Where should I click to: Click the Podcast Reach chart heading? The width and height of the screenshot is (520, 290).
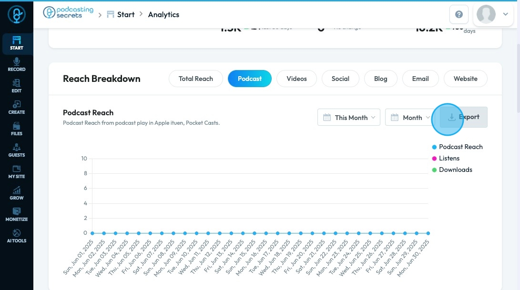coord(88,113)
